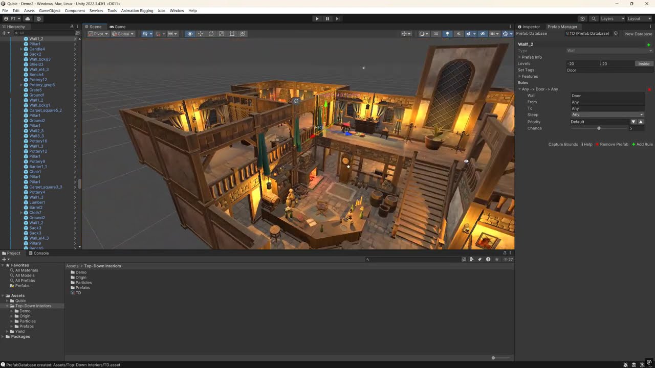Image resolution: width=655 pixels, height=368 pixels.
Task: Open the Undo History icon near Layers
Action: pyautogui.click(x=582, y=18)
